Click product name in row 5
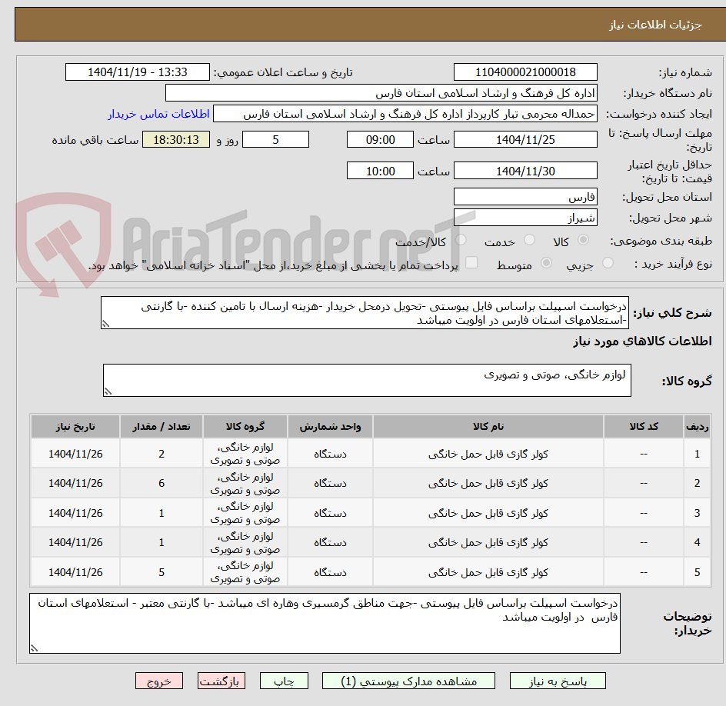This screenshot has height=706, width=726. pyautogui.click(x=488, y=572)
